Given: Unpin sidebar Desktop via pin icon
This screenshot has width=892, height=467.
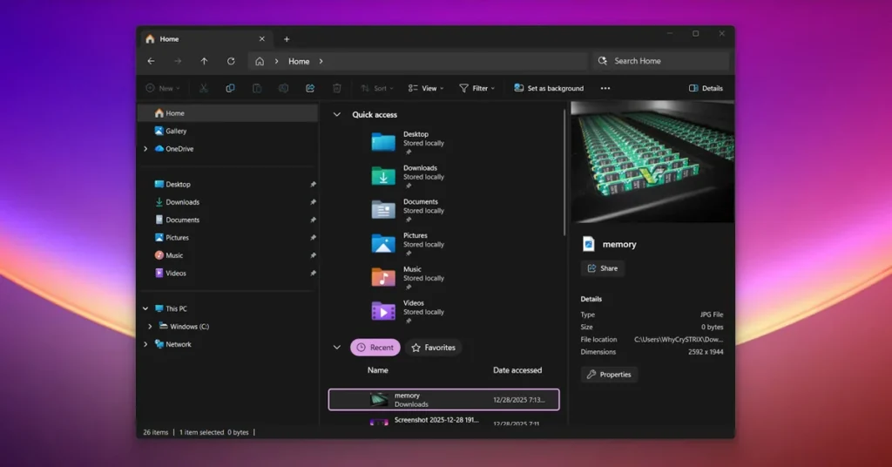Looking at the screenshot, I should pyautogui.click(x=313, y=185).
